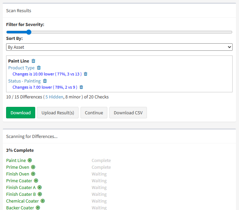Screen dimensions: 239x210
Task: Remove the 7.00 lower change entry
Action: point(81,87)
